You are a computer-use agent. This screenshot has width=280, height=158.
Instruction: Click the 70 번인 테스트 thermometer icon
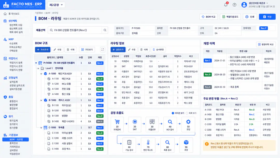148,142
